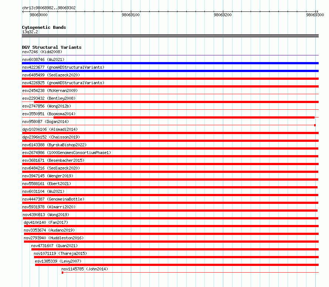The height and width of the screenshot is (287, 329).
Task: Click the small red start marker of nsv1145785
Action: point(62,273)
